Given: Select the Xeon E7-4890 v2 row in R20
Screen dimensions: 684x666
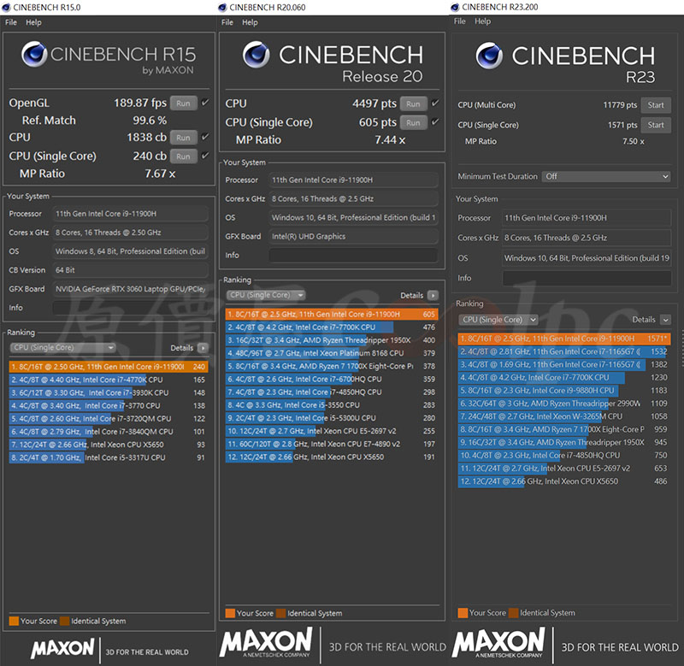Looking at the screenshot, I should coord(332,444).
